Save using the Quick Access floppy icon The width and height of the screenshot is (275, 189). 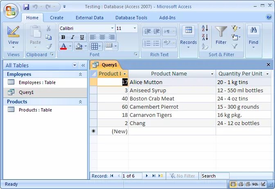[26, 7]
